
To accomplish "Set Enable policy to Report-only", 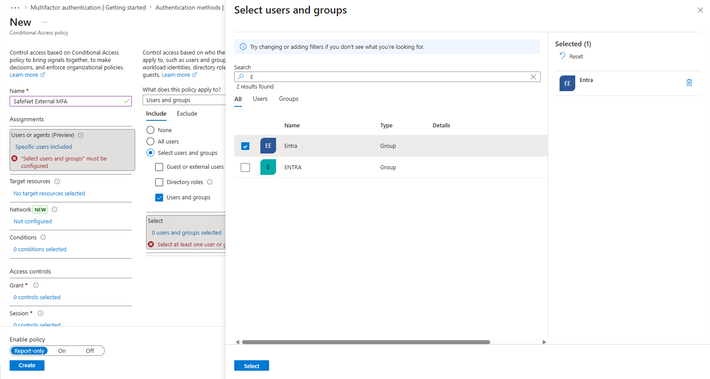I will [x=29, y=351].
